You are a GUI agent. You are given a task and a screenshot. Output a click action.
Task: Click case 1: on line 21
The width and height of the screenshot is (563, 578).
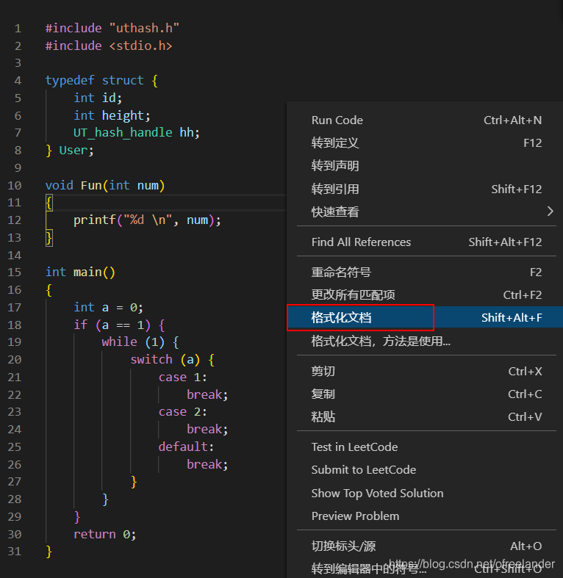click(182, 377)
